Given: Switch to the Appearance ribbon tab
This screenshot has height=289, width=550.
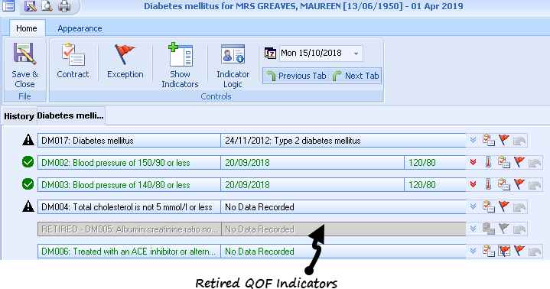Looking at the screenshot, I should coord(80,28).
